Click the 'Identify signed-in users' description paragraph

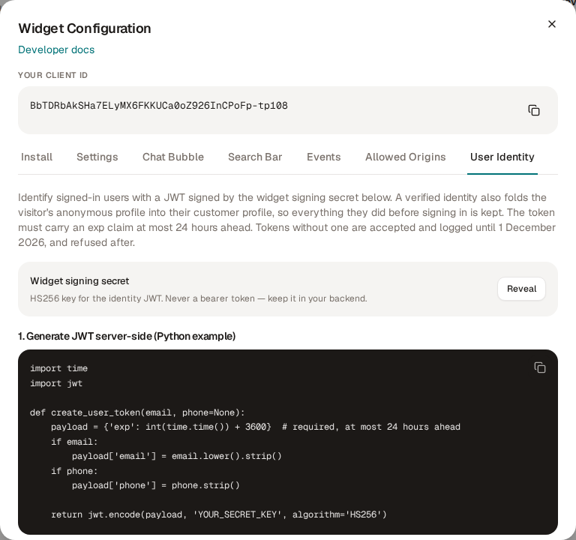pos(287,220)
